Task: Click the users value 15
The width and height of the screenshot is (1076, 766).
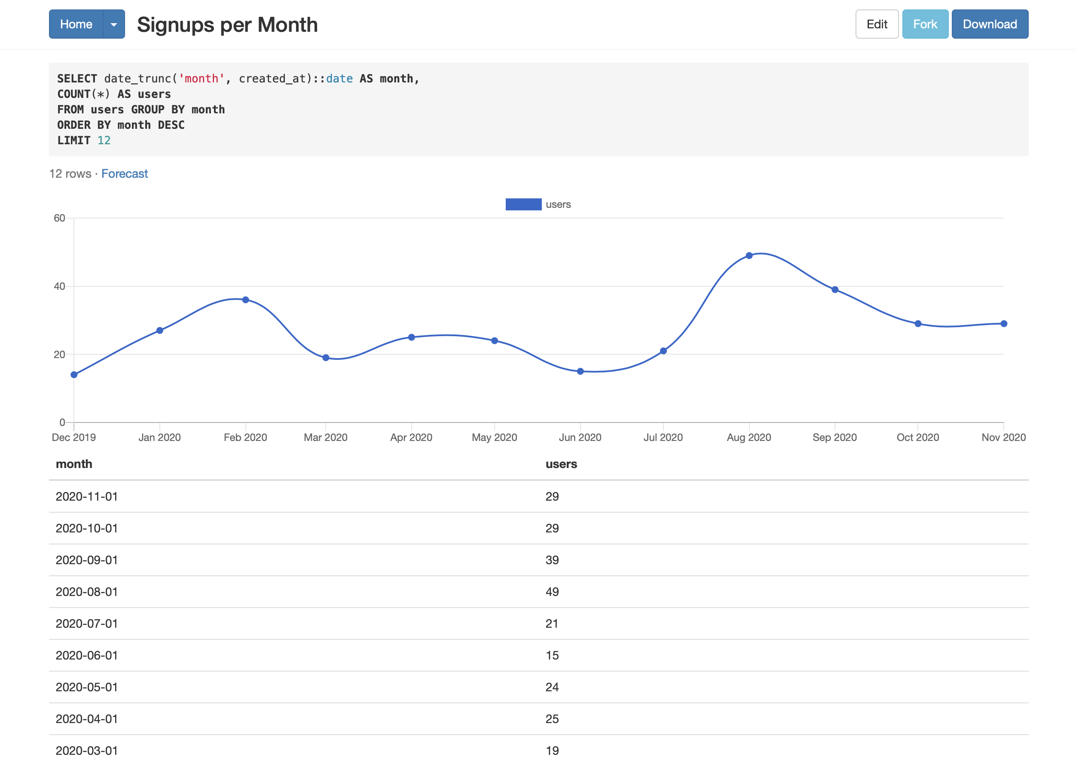Action: [x=552, y=656]
